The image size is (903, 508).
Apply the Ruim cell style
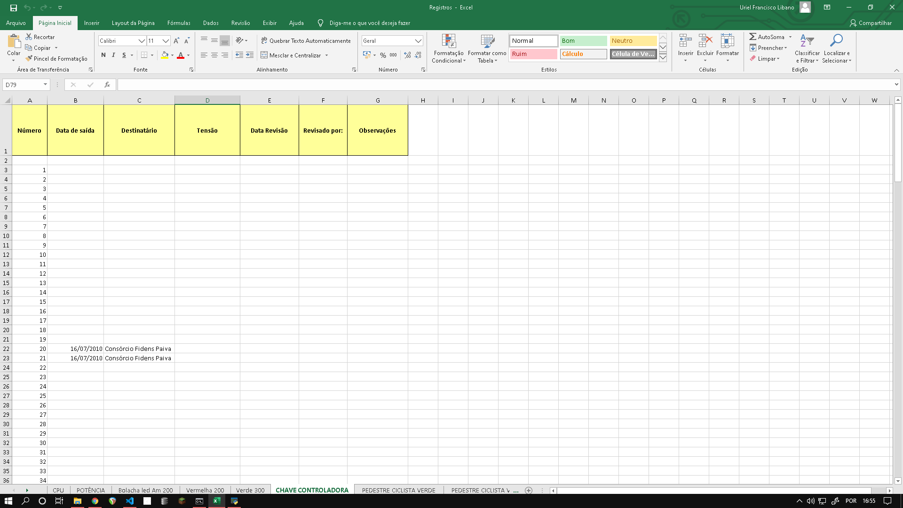[x=533, y=54]
